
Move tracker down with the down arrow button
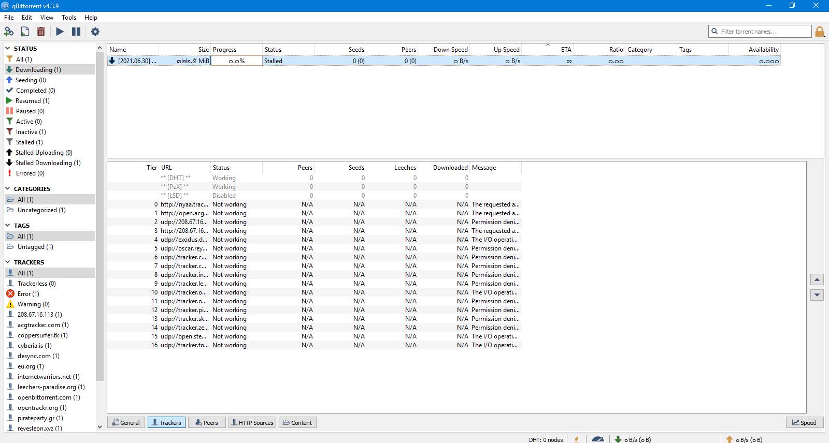point(817,295)
